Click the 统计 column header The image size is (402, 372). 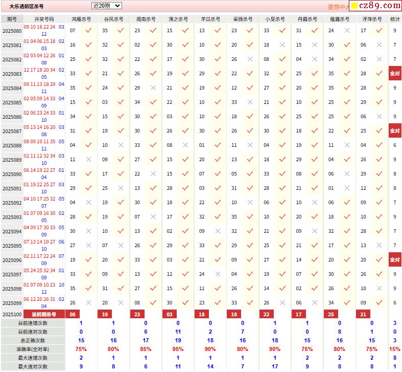395,19
